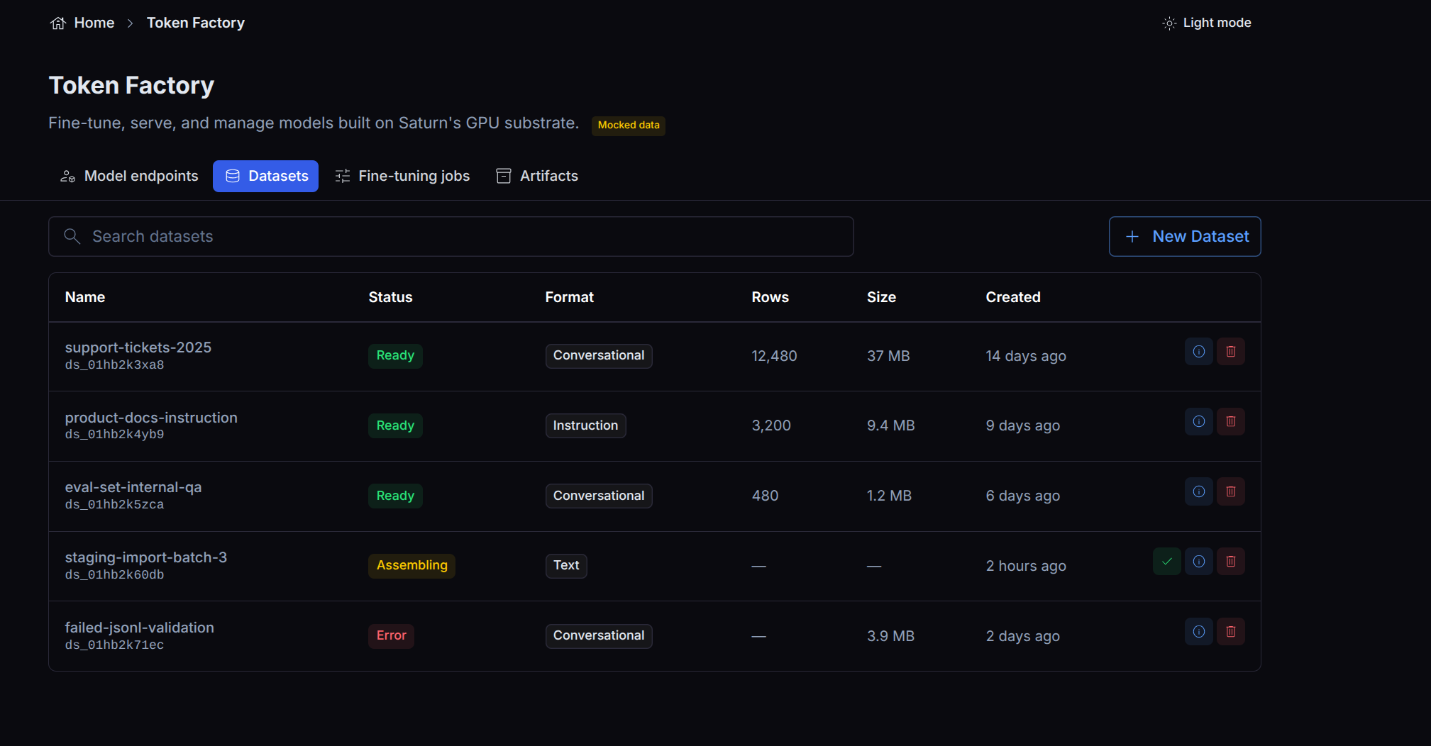Click the Mocked data badge
The image size is (1431, 746).
point(629,126)
